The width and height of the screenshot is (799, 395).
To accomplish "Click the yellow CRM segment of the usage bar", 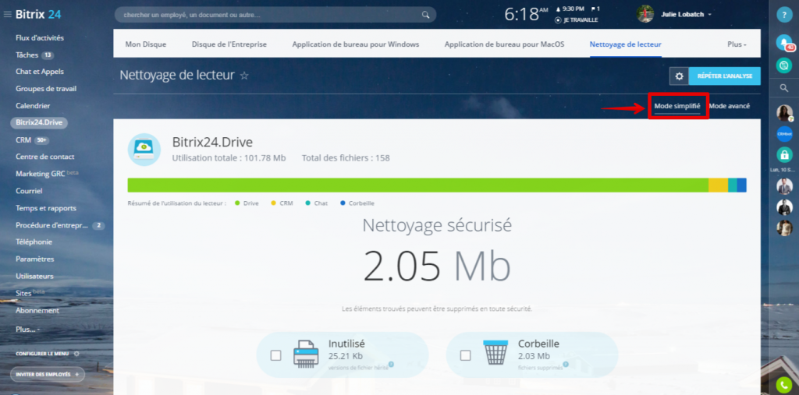I will pyautogui.click(x=719, y=185).
